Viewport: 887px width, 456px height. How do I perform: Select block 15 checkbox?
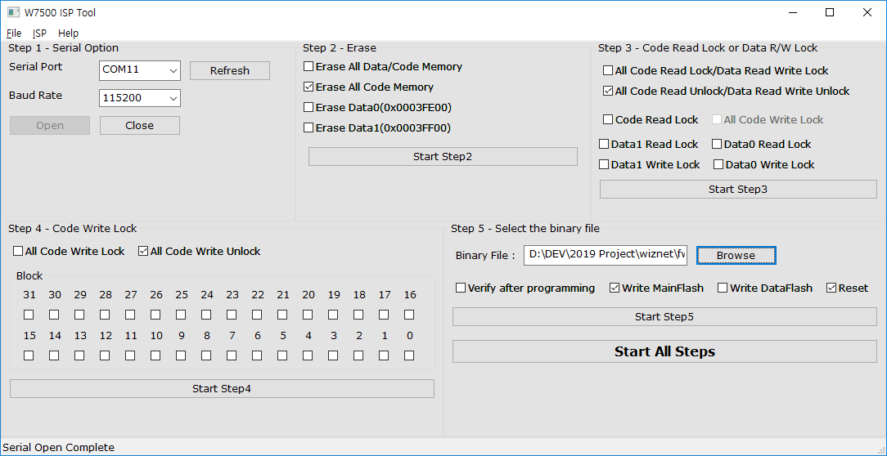[x=29, y=356]
